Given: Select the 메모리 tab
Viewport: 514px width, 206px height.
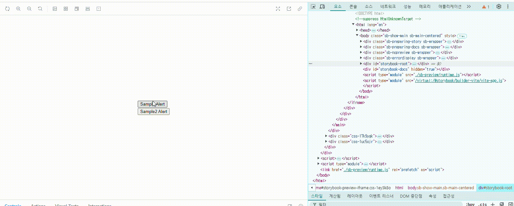Looking at the screenshot, I should tap(425, 6).
